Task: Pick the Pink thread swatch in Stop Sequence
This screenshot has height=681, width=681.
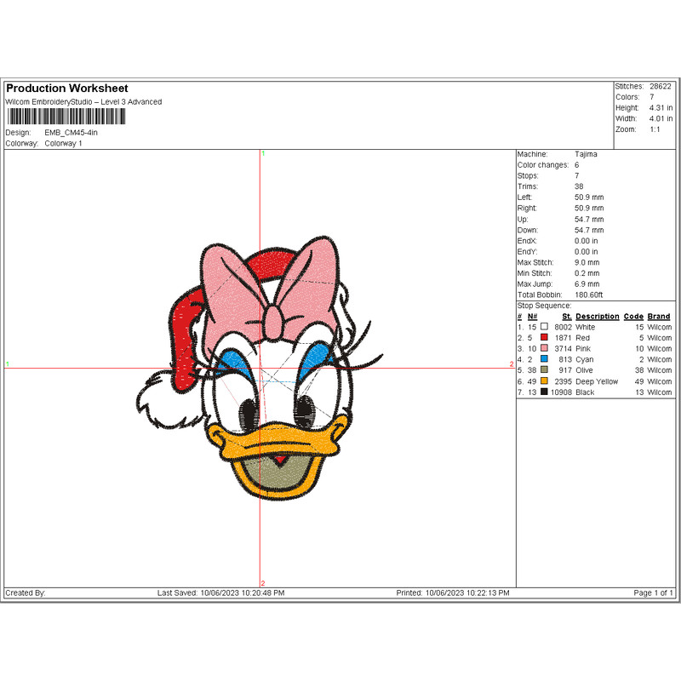Action: coord(544,349)
